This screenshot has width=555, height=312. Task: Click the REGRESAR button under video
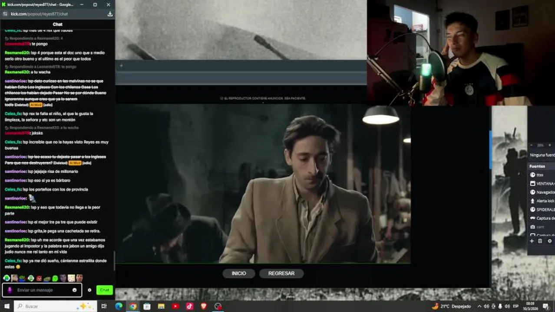[x=281, y=273]
